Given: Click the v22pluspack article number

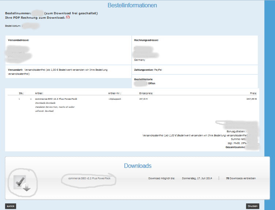Looking at the screenshot, I should [116, 99].
